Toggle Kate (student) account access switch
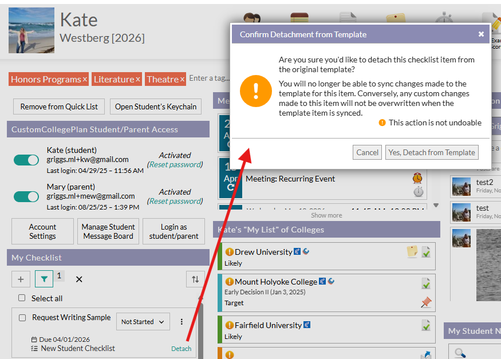The height and width of the screenshot is (359, 501). click(x=26, y=160)
